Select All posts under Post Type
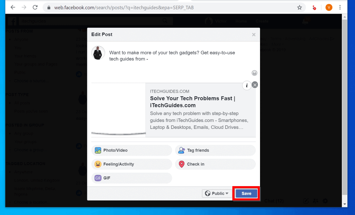355x215 pixels. pos(22,103)
